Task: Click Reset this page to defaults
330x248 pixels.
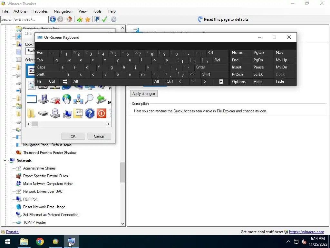Action: (x=223, y=19)
